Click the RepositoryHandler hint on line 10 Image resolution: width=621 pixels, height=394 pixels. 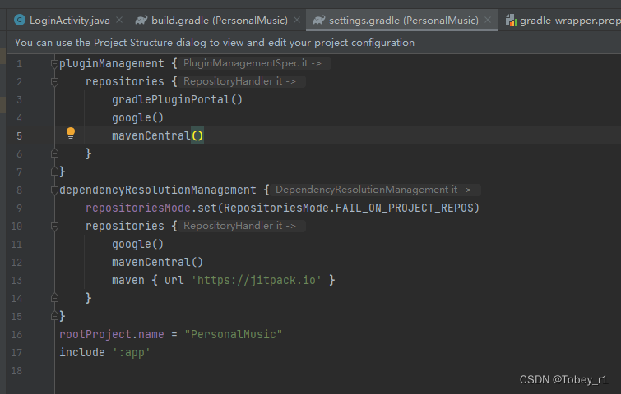241,226
